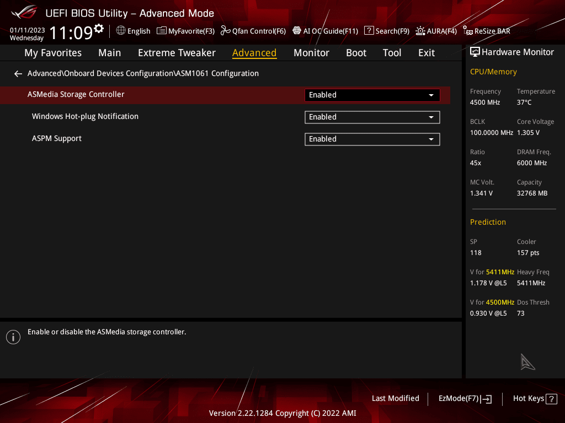The image size is (565, 423).
Task: Click the MyFavorite list icon
Action: (162, 31)
